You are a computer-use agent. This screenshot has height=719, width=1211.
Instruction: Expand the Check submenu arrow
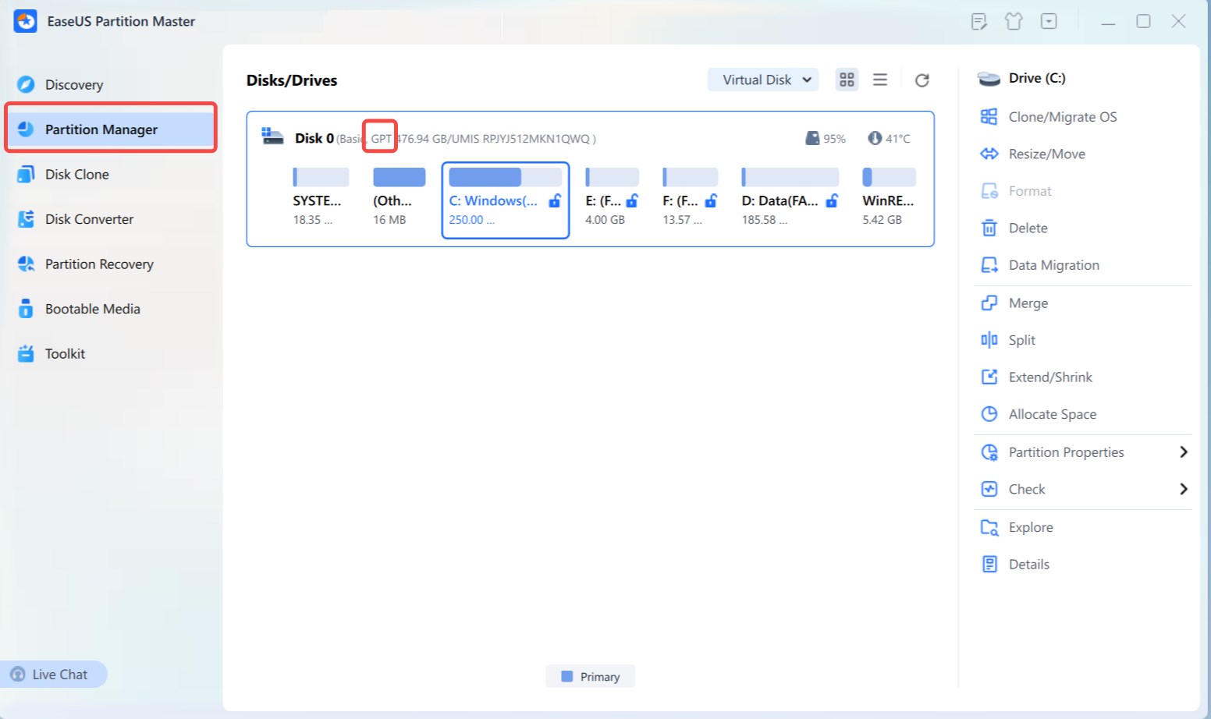pos(1184,489)
